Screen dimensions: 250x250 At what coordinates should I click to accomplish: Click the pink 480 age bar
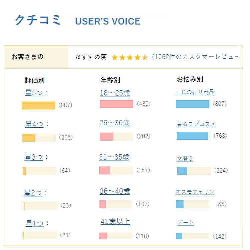117,104
